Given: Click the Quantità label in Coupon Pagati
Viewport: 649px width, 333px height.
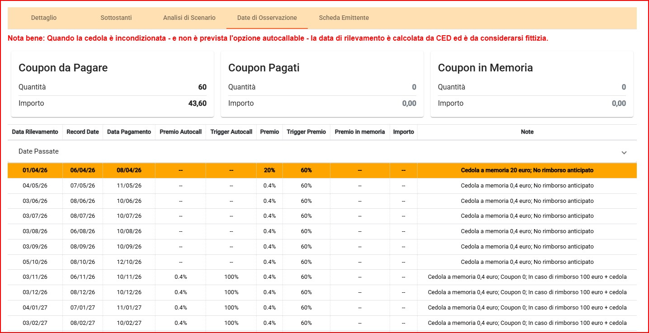Looking at the screenshot, I should coord(242,87).
